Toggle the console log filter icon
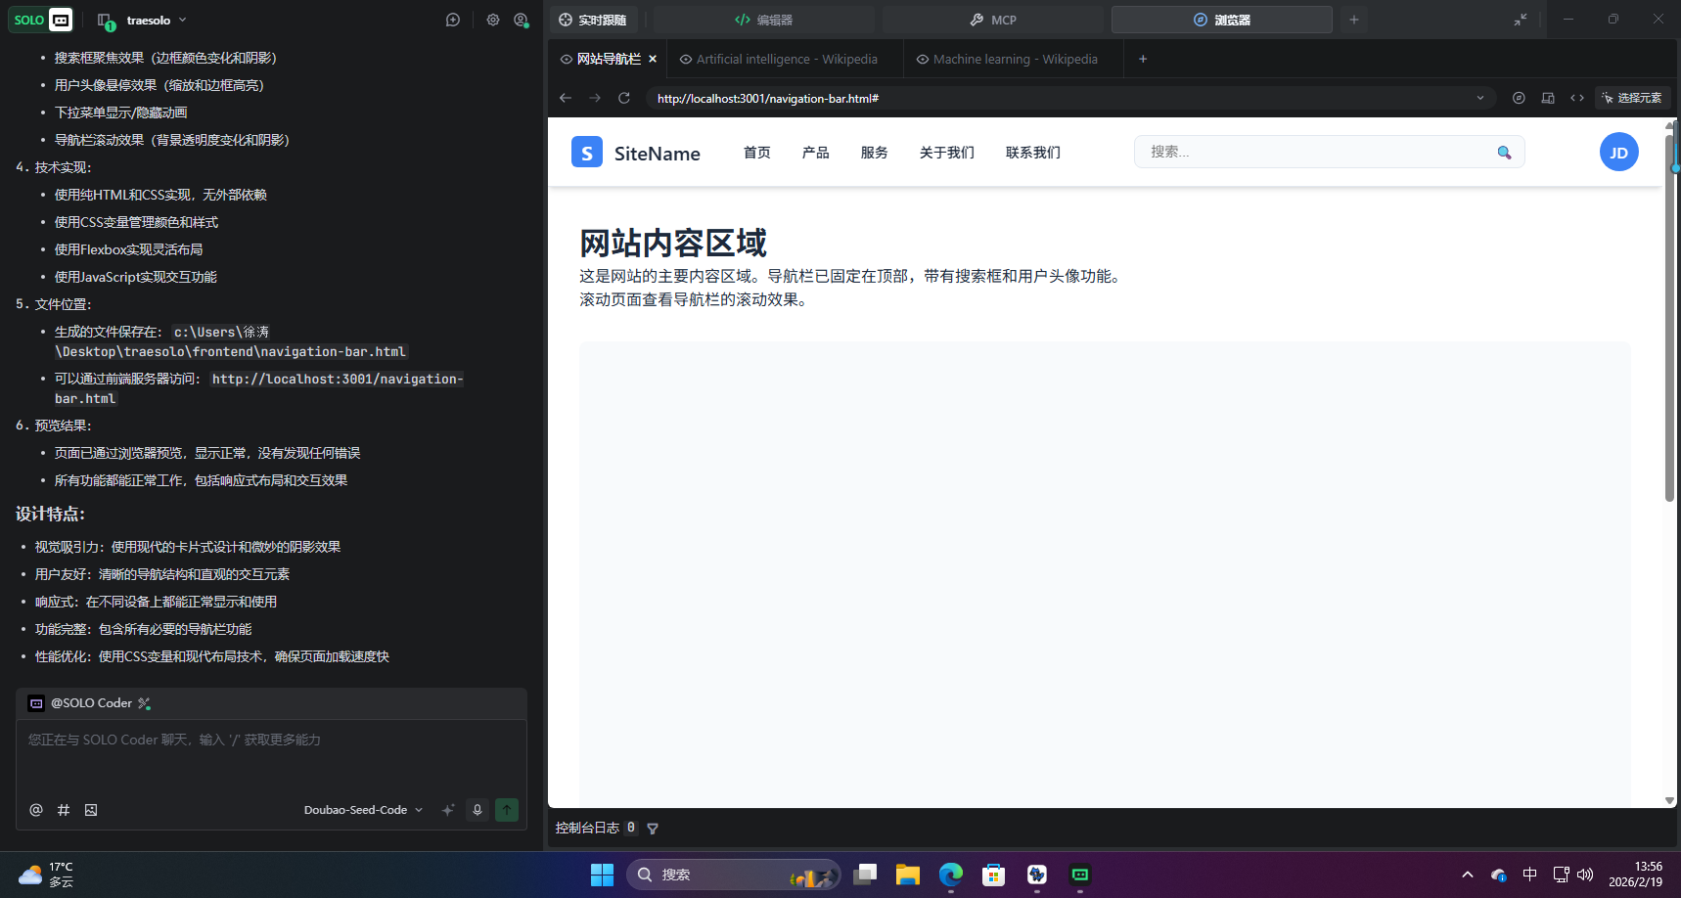 click(653, 828)
